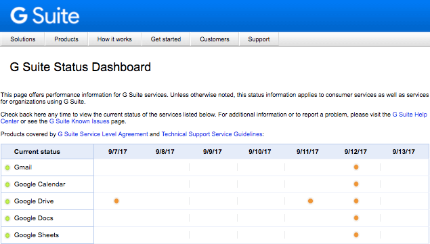
Task: Click the 9/10/17 date header
Action: [260, 152]
